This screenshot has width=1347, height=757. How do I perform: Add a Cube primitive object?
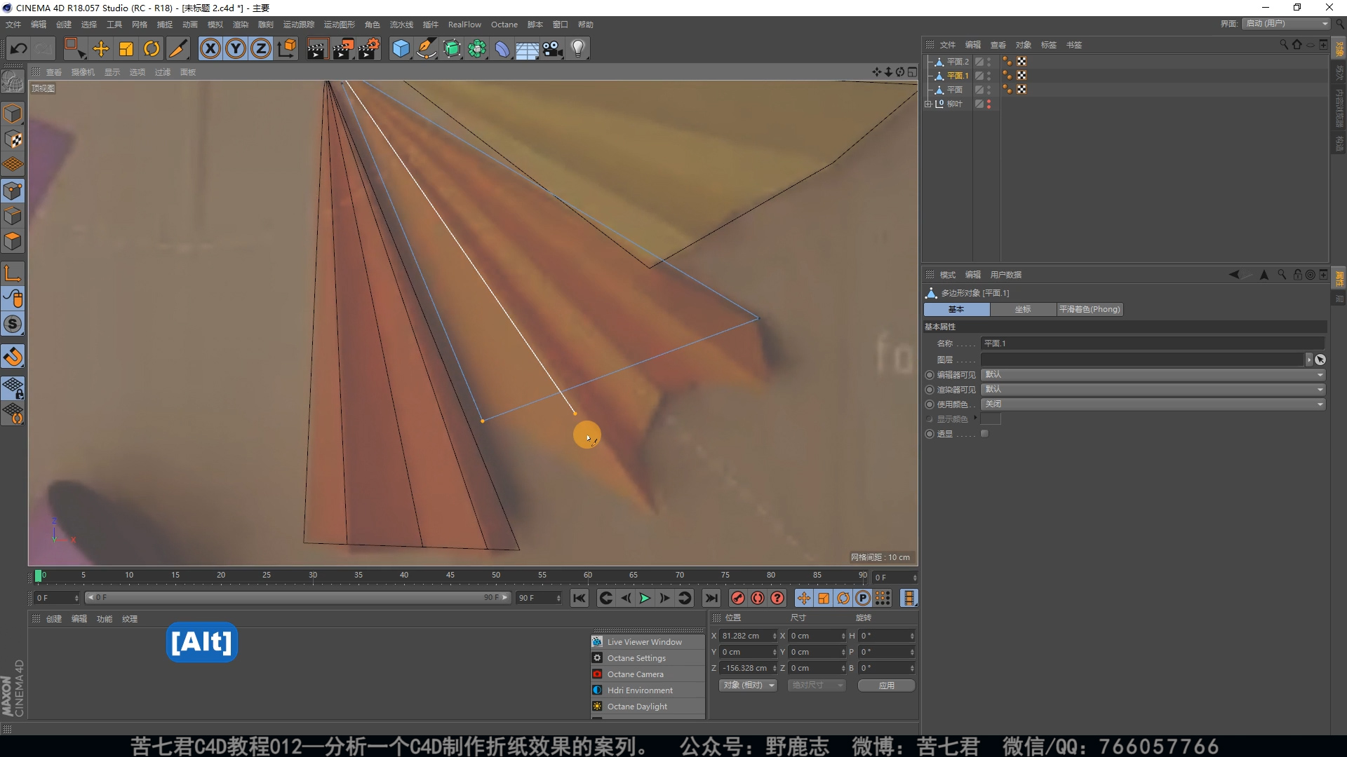401,48
